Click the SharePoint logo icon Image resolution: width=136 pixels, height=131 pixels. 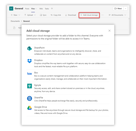pos(29,48)
